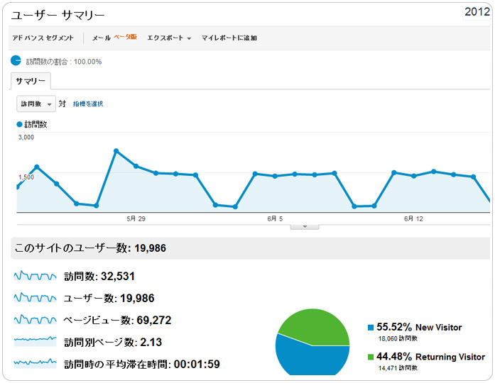This screenshot has height=383, width=495.
Task: Select the green Returning Visitor legend square
Action: tap(371, 357)
